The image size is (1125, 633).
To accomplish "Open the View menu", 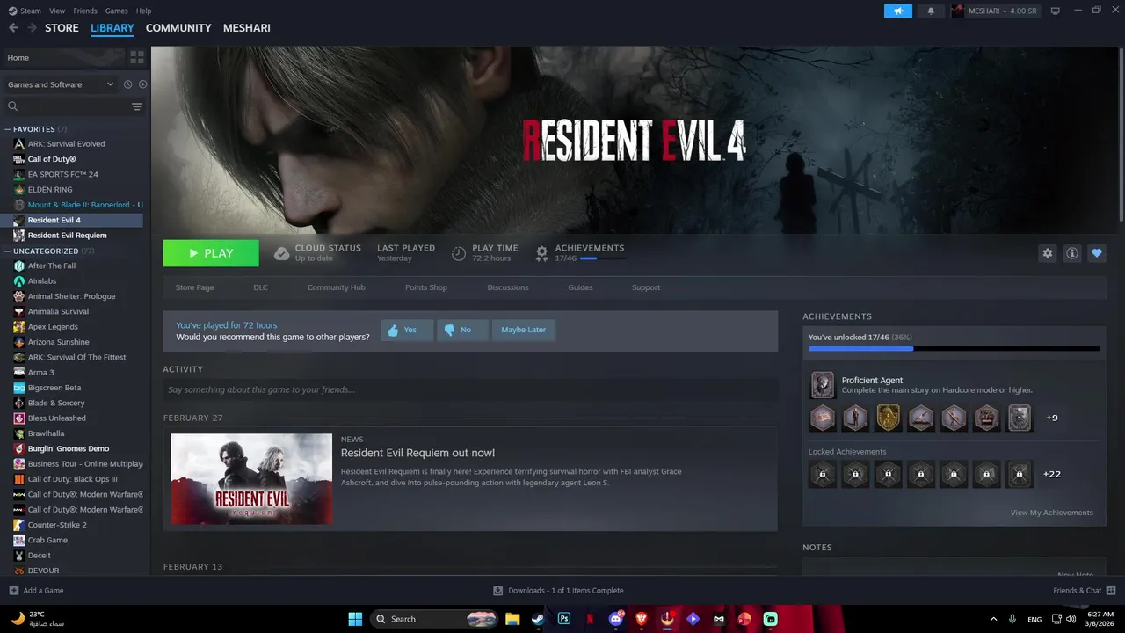I will [57, 11].
